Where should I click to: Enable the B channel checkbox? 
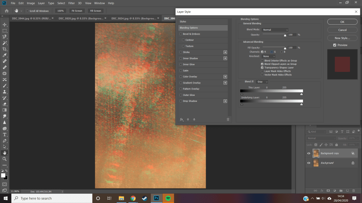[282, 52]
